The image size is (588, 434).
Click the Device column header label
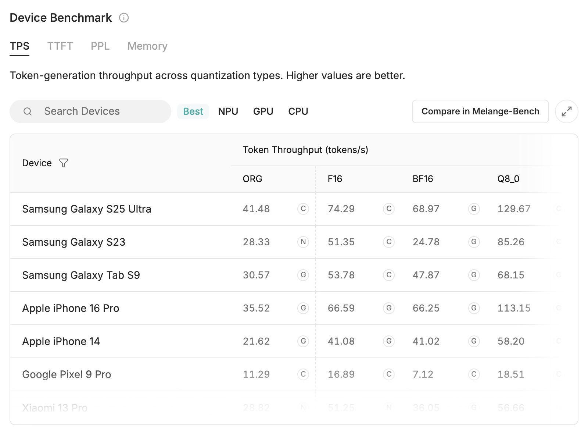coord(37,163)
